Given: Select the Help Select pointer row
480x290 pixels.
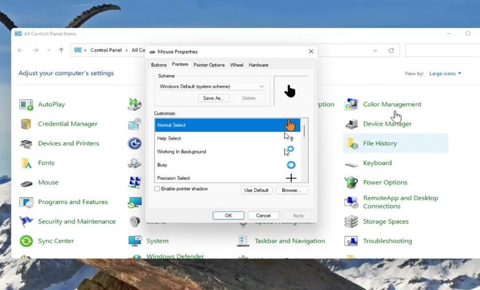Looking at the screenshot, I should click(227, 138).
